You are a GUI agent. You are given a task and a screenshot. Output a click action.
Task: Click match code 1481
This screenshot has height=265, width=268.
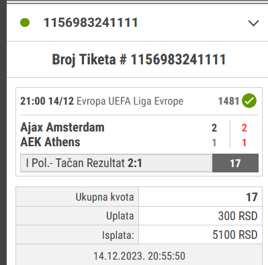coord(228,101)
